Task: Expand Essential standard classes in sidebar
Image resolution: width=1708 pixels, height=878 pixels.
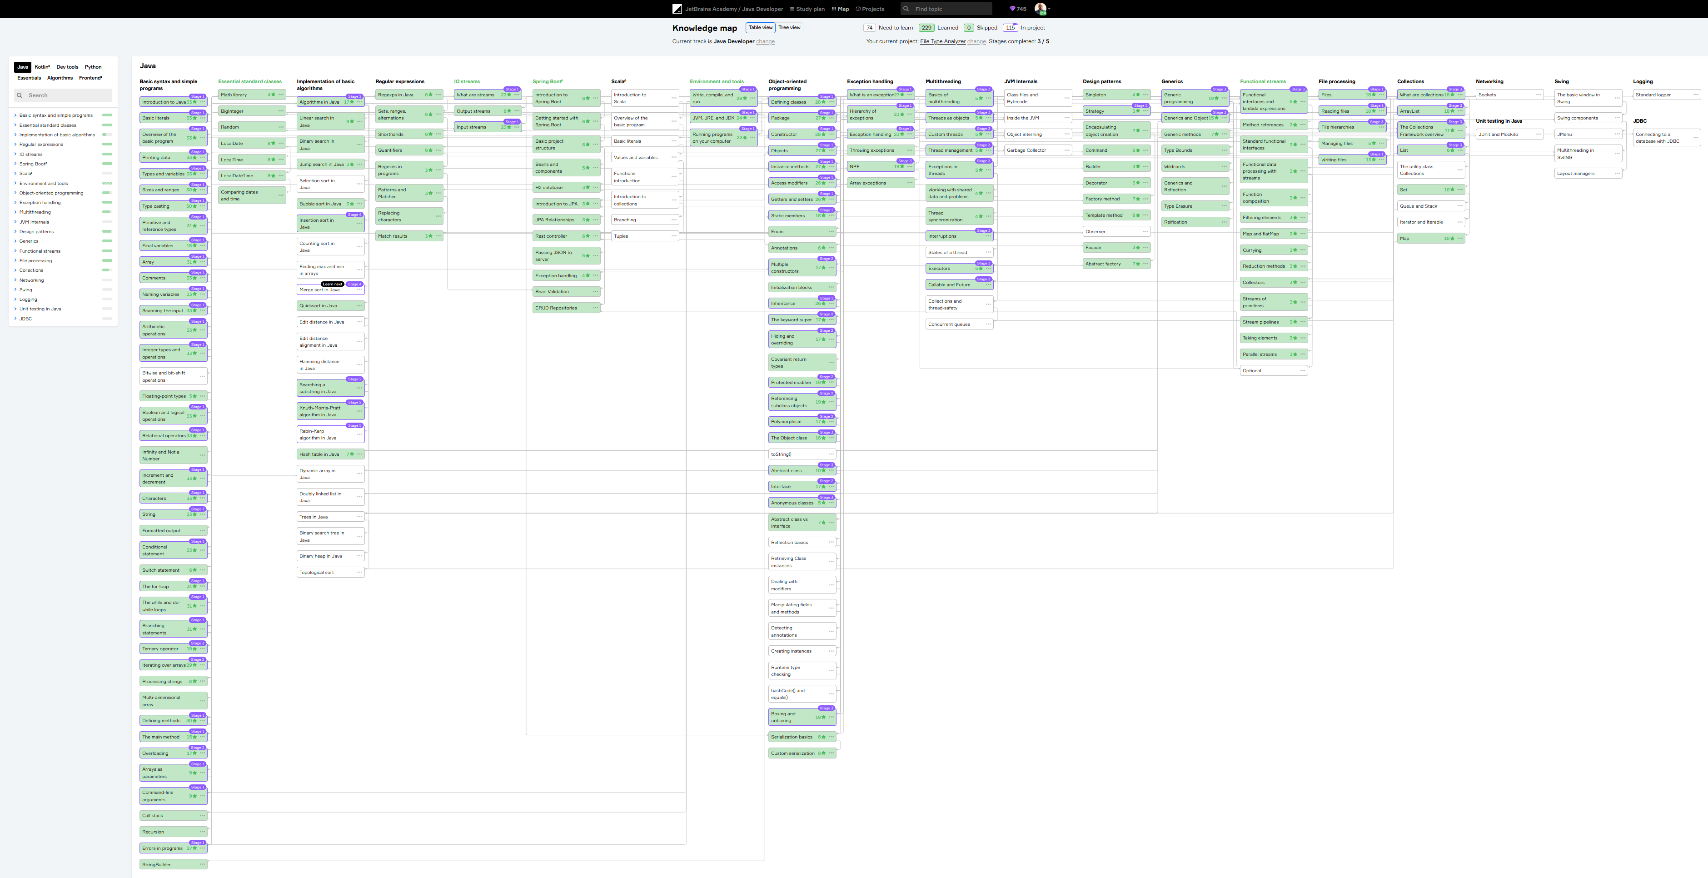Action: click(15, 125)
